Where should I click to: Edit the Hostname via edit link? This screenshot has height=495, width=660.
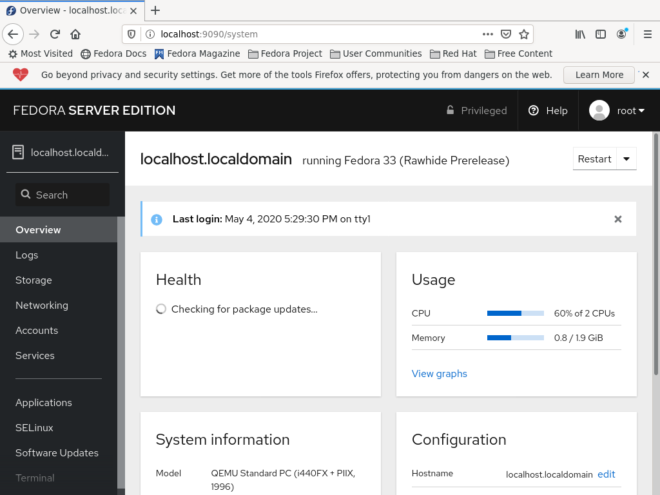(x=606, y=474)
